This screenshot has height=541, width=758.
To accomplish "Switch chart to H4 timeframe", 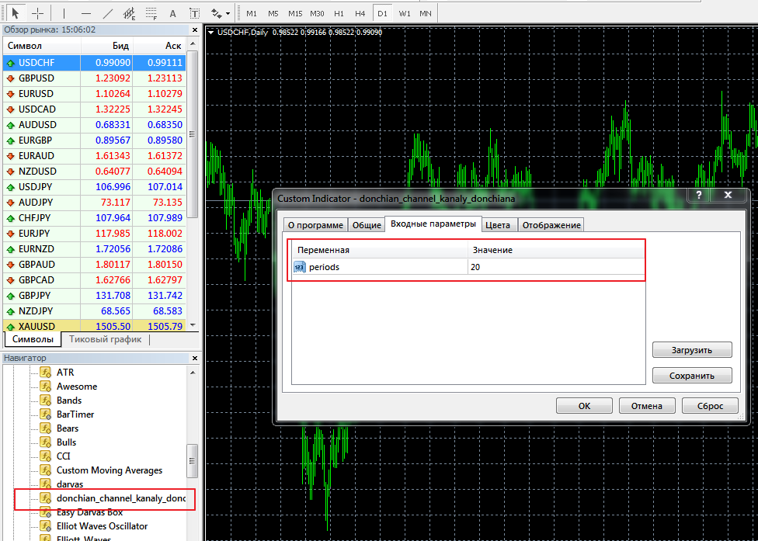I will pos(360,13).
